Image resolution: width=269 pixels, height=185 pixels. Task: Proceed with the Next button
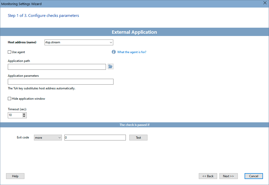pyautogui.click(x=228, y=176)
